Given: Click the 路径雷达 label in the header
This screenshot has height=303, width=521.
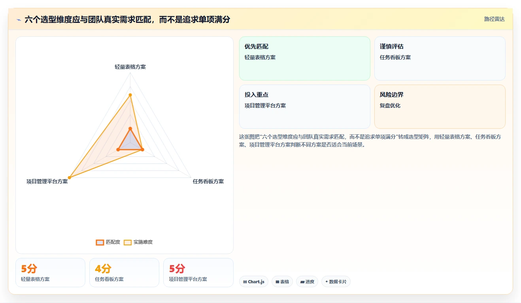Looking at the screenshot, I should click(494, 19).
